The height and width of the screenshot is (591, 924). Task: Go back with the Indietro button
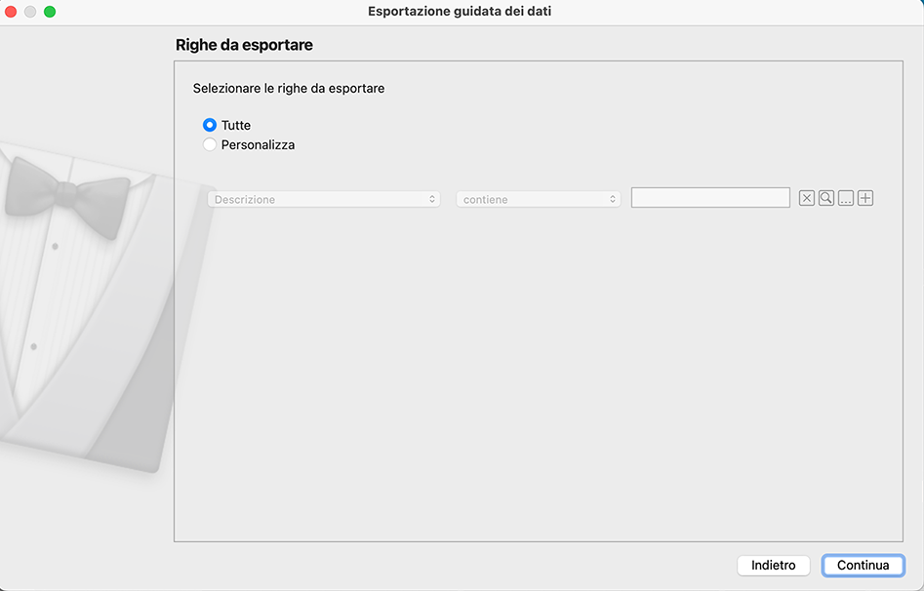tap(774, 566)
